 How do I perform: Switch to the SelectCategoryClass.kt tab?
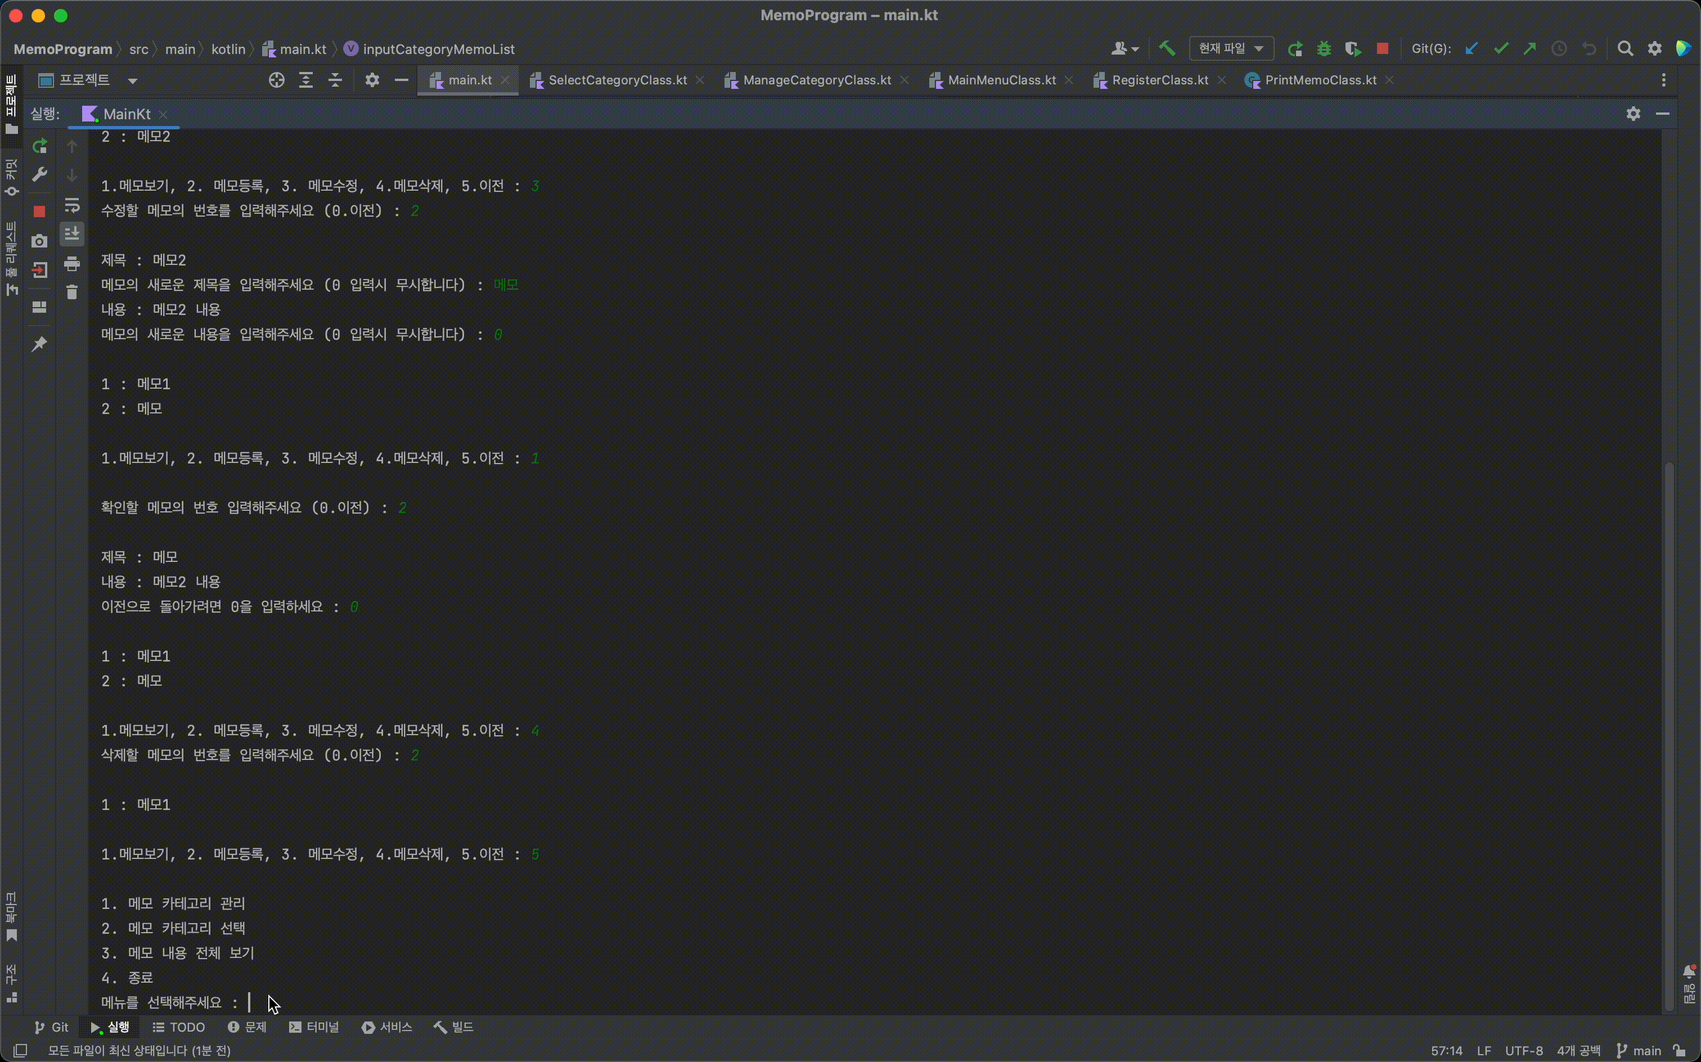pos(616,79)
